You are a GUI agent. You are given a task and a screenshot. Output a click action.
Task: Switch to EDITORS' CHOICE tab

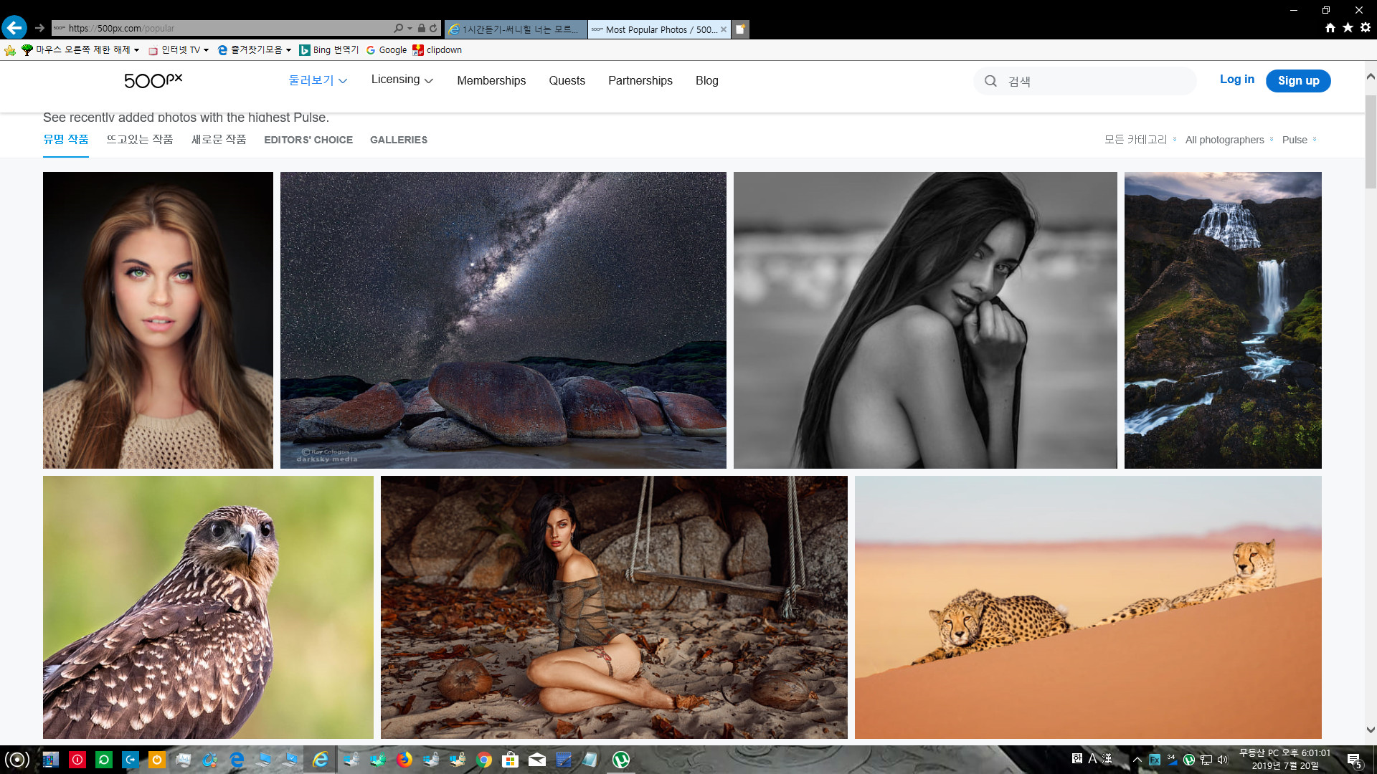(308, 140)
